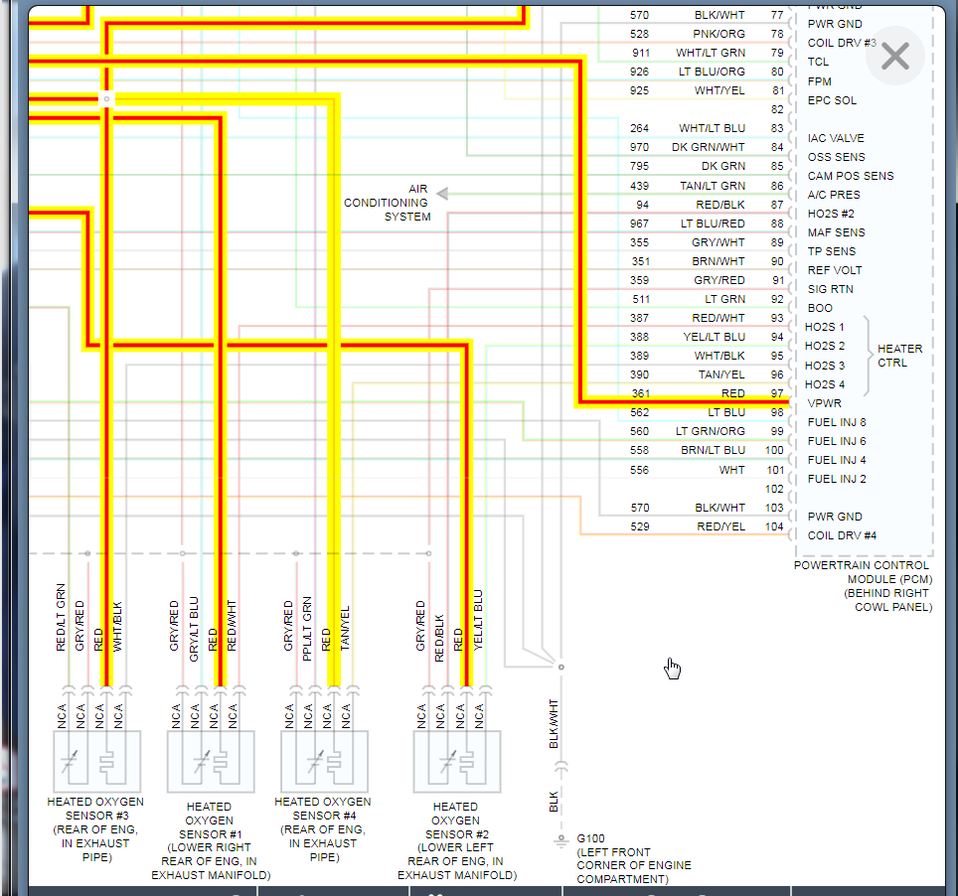Click the AIR CONDITIONING SYSTEM label
Viewport: 958px width, 896px height.
[x=388, y=203]
